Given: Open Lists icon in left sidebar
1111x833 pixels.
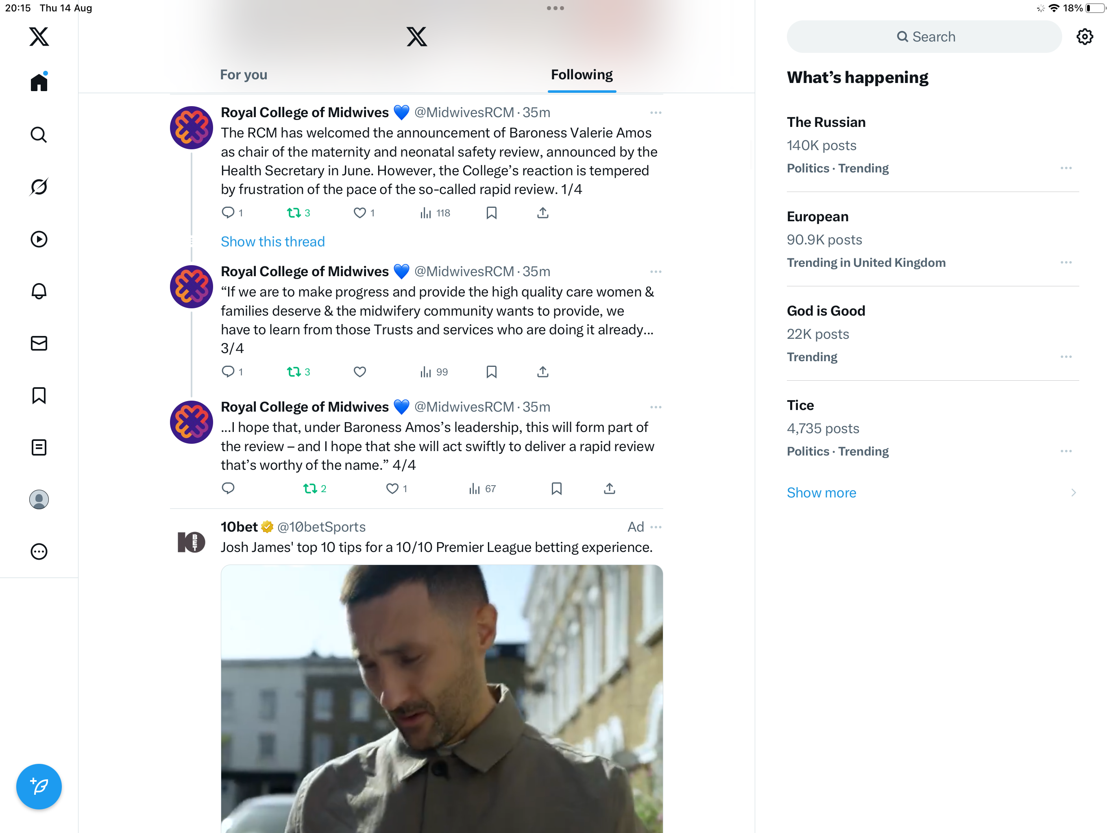Looking at the screenshot, I should [39, 447].
